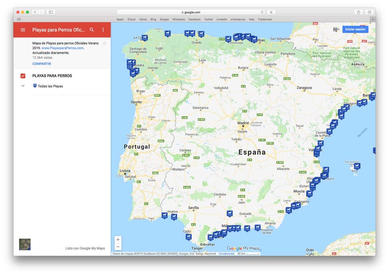Zoom out on the map
Screen dimensions: 389x275
point(118,246)
